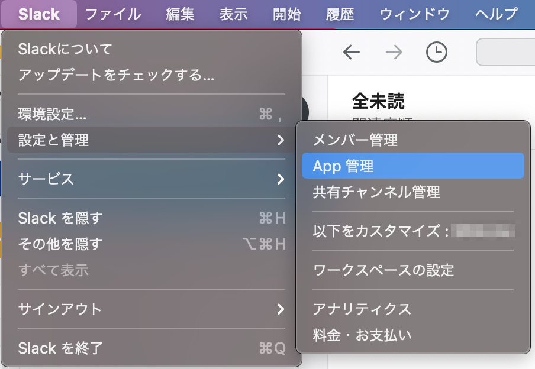Click the forward arrow navigation icon

pyautogui.click(x=394, y=52)
